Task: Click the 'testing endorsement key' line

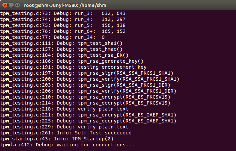Action: [73, 67]
